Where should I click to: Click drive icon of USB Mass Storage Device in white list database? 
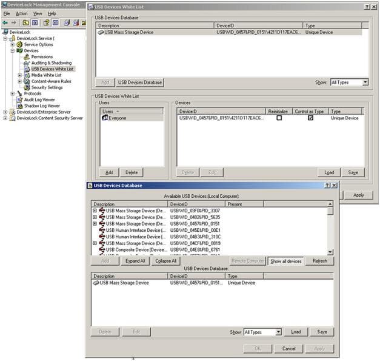coord(101,32)
